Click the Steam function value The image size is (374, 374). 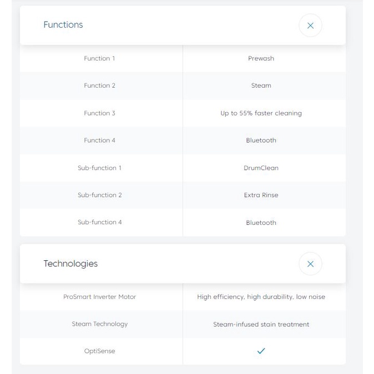pyautogui.click(x=261, y=85)
